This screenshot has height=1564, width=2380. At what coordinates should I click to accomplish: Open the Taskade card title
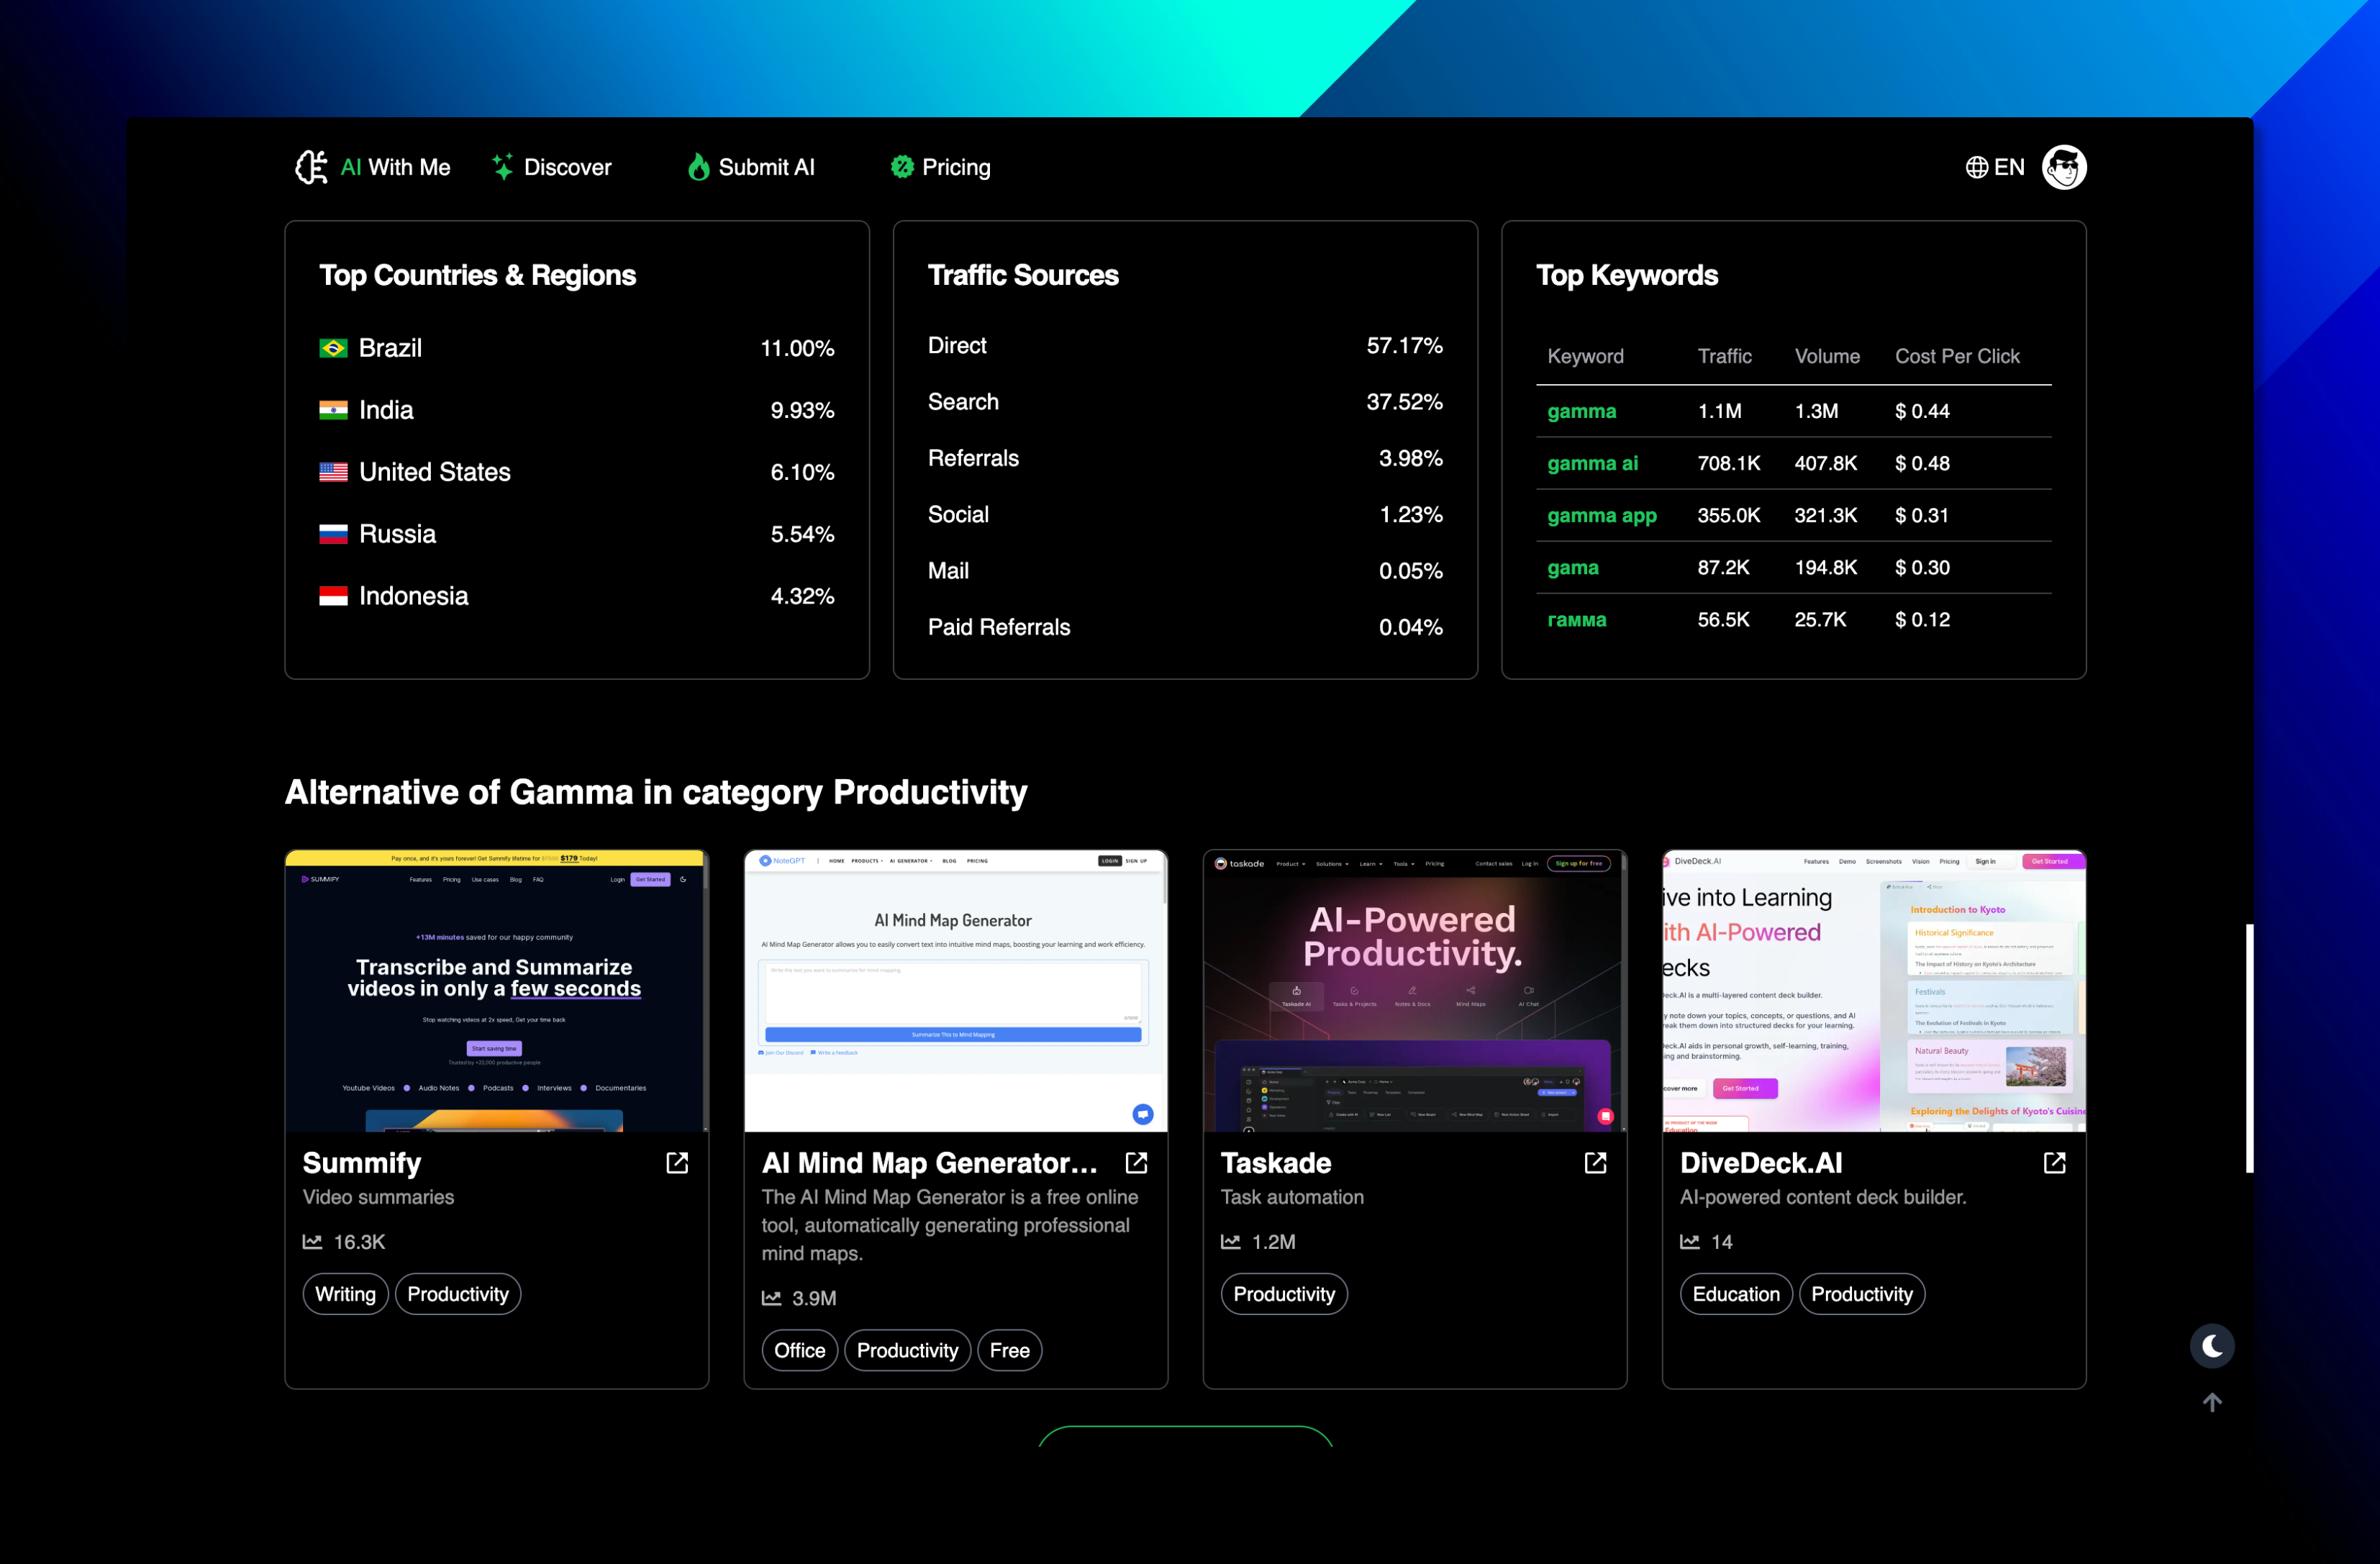[x=1276, y=1162]
